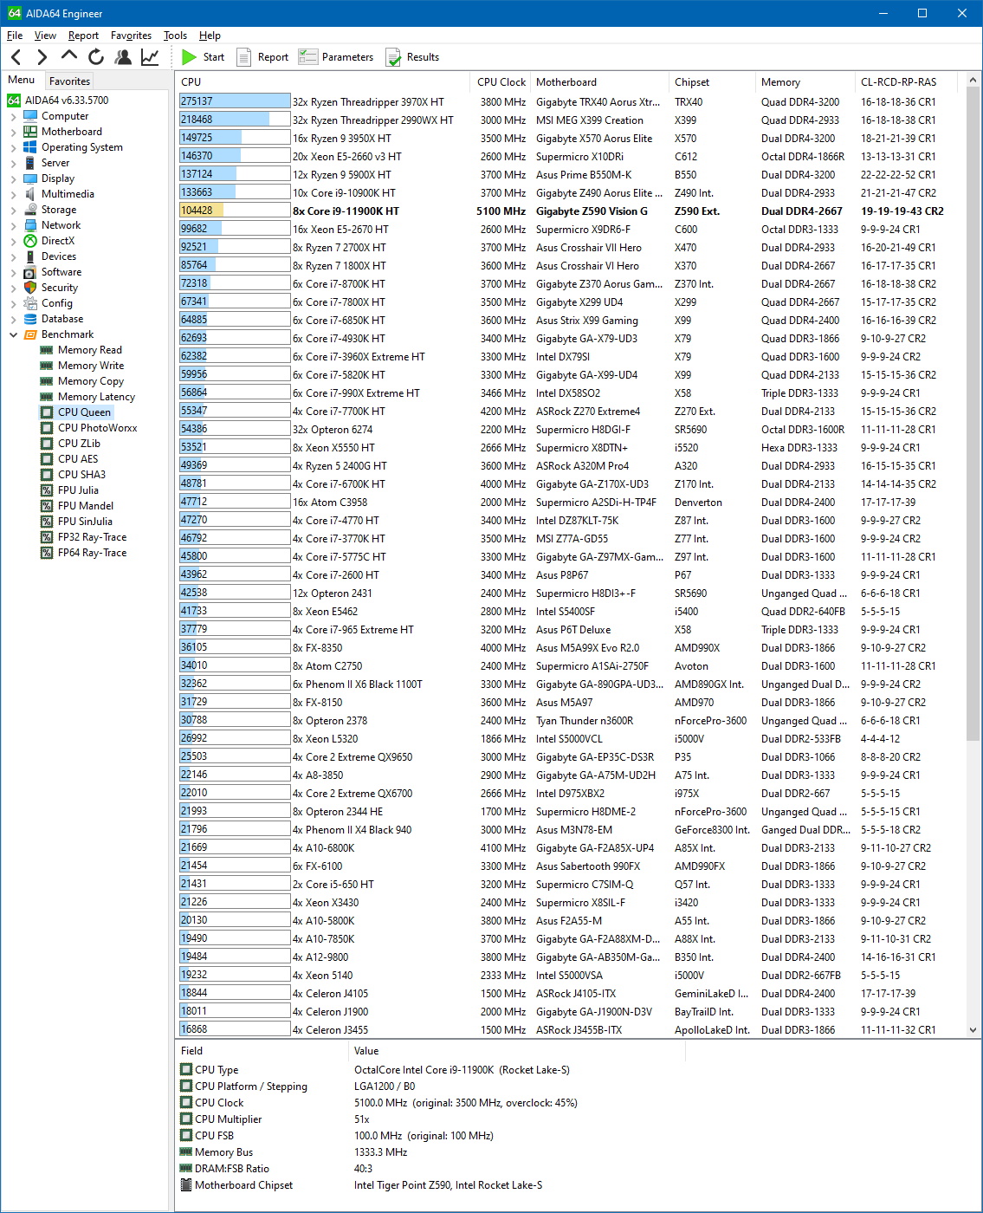Open the Tools menu
This screenshot has width=983, height=1213.
pos(175,36)
